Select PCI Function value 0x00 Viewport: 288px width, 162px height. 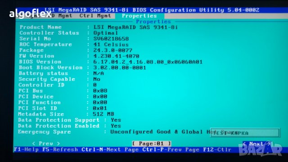click(100, 102)
